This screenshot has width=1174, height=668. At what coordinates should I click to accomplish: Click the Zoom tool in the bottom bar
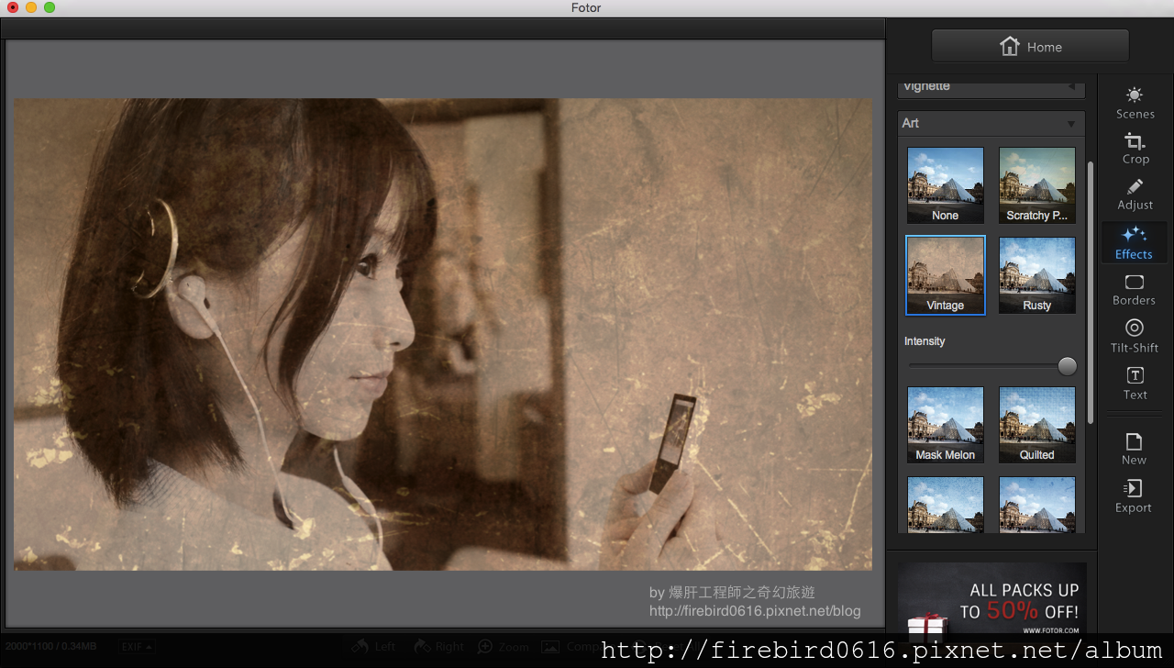coord(503,647)
